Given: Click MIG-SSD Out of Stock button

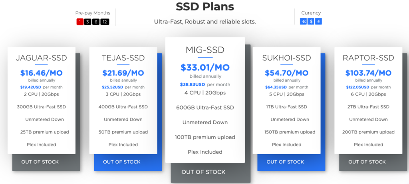Looking at the screenshot, I should (x=203, y=172).
